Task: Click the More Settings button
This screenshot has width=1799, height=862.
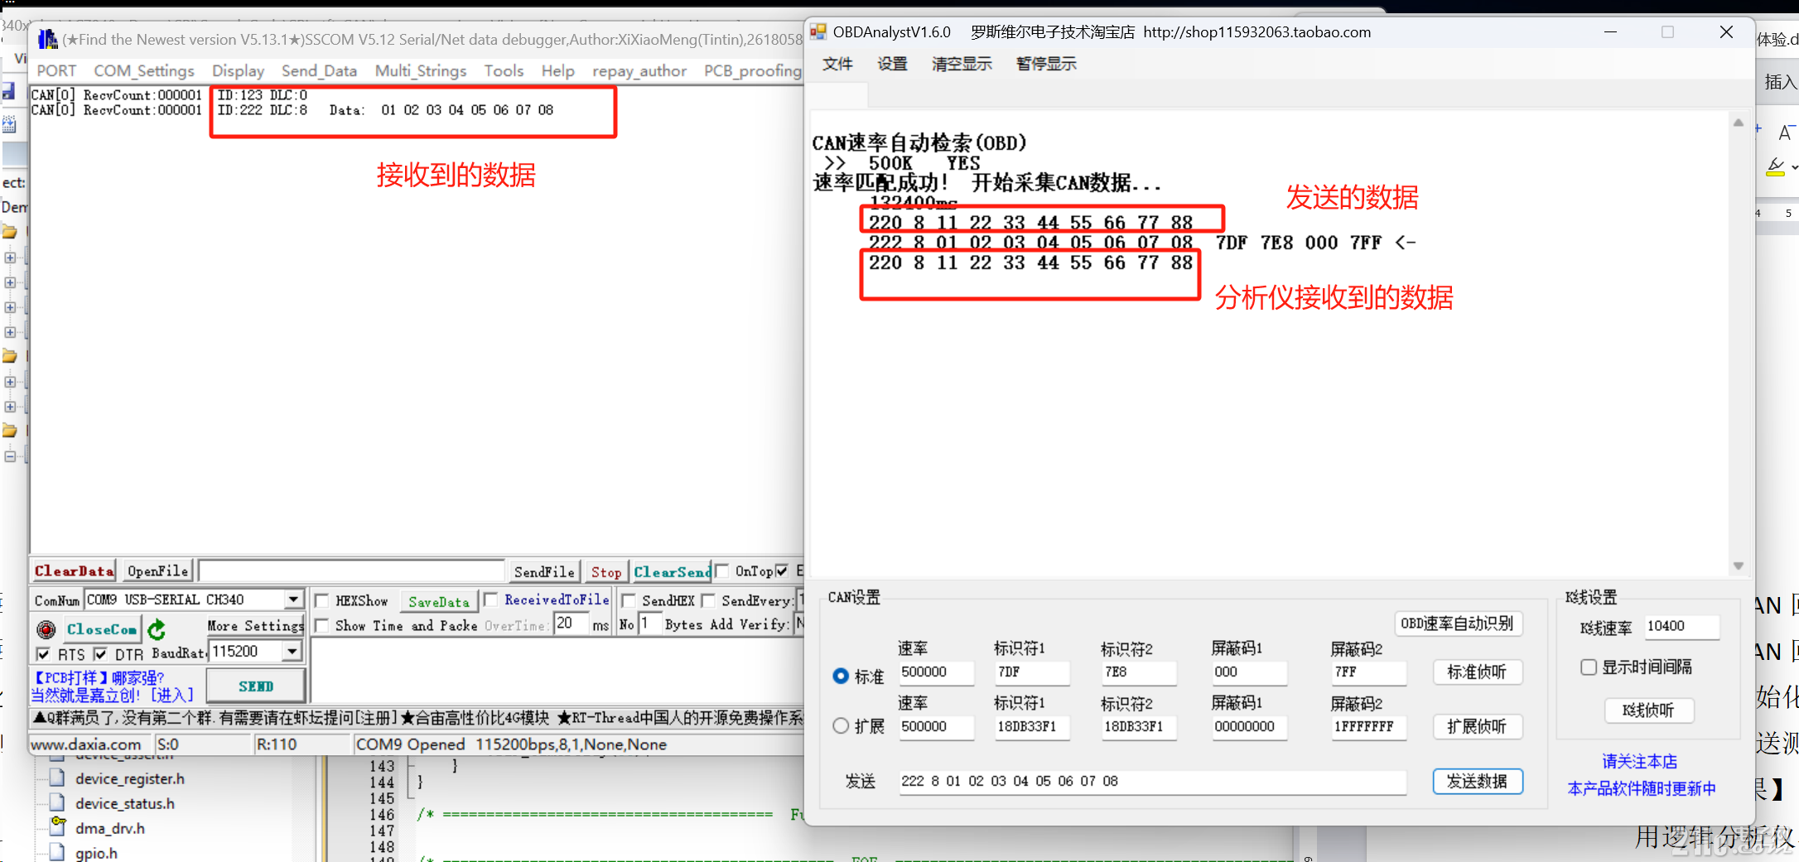Action: point(255,625)
